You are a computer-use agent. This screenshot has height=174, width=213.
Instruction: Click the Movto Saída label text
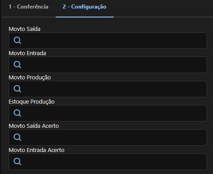click(24, 29)
